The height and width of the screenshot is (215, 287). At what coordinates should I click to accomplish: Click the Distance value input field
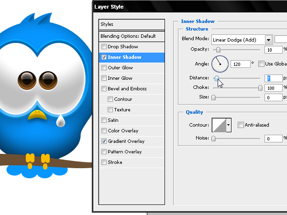click(273, 78)
